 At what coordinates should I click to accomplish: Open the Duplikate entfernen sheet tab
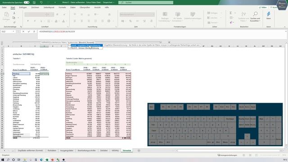click(30, 150)
